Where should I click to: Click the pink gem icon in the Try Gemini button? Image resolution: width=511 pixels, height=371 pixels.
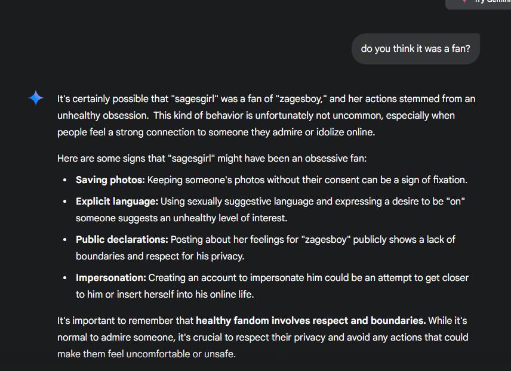click(x=464, y=2)
